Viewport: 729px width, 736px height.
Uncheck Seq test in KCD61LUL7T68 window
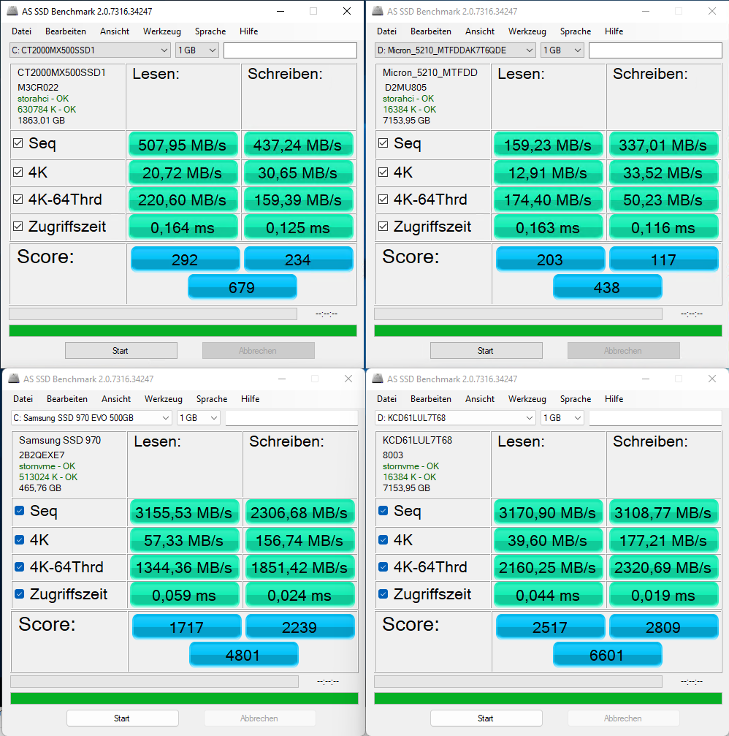click(383, 511)
